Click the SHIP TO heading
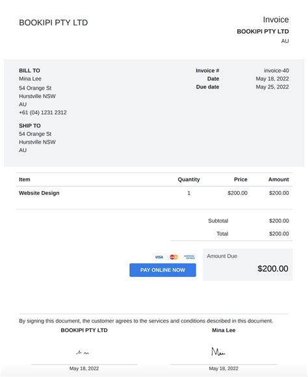 [x=30, y=125]
